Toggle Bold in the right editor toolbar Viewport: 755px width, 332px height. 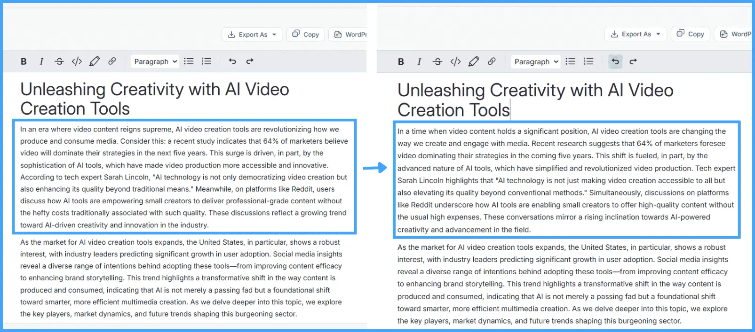click(401, 62)
